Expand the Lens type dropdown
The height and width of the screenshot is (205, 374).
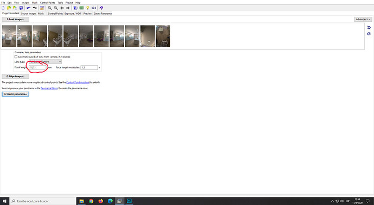(45, 62)
